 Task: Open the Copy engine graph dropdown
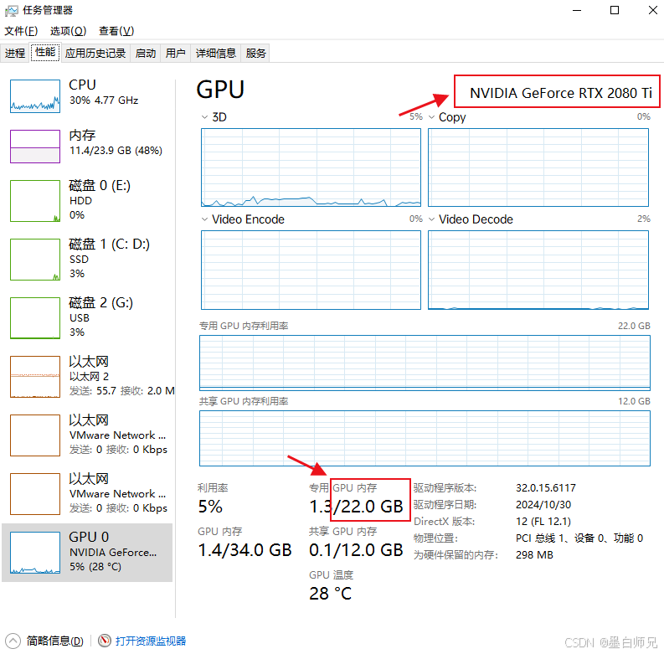431,117
